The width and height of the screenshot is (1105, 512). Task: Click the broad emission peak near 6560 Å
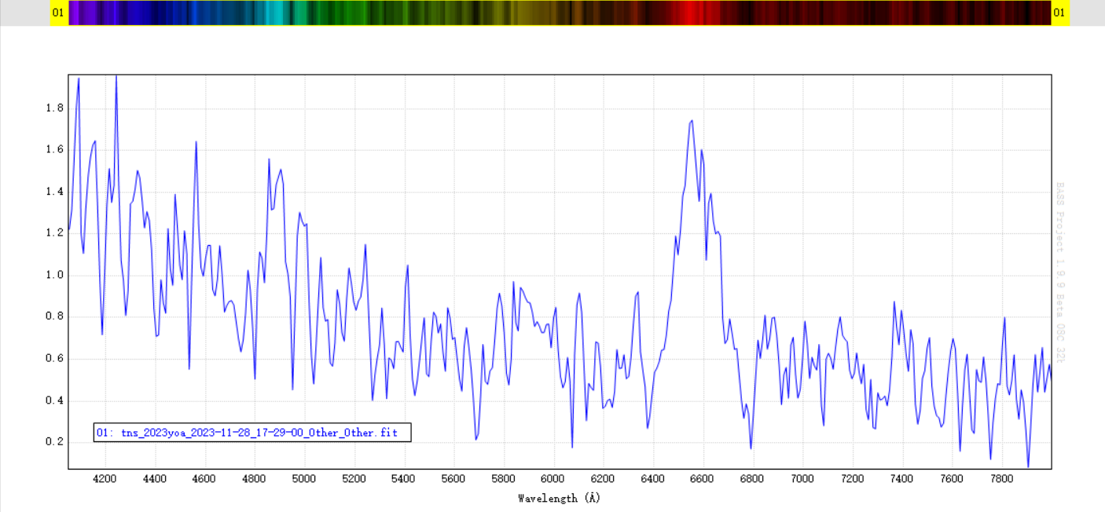(691, 121)
